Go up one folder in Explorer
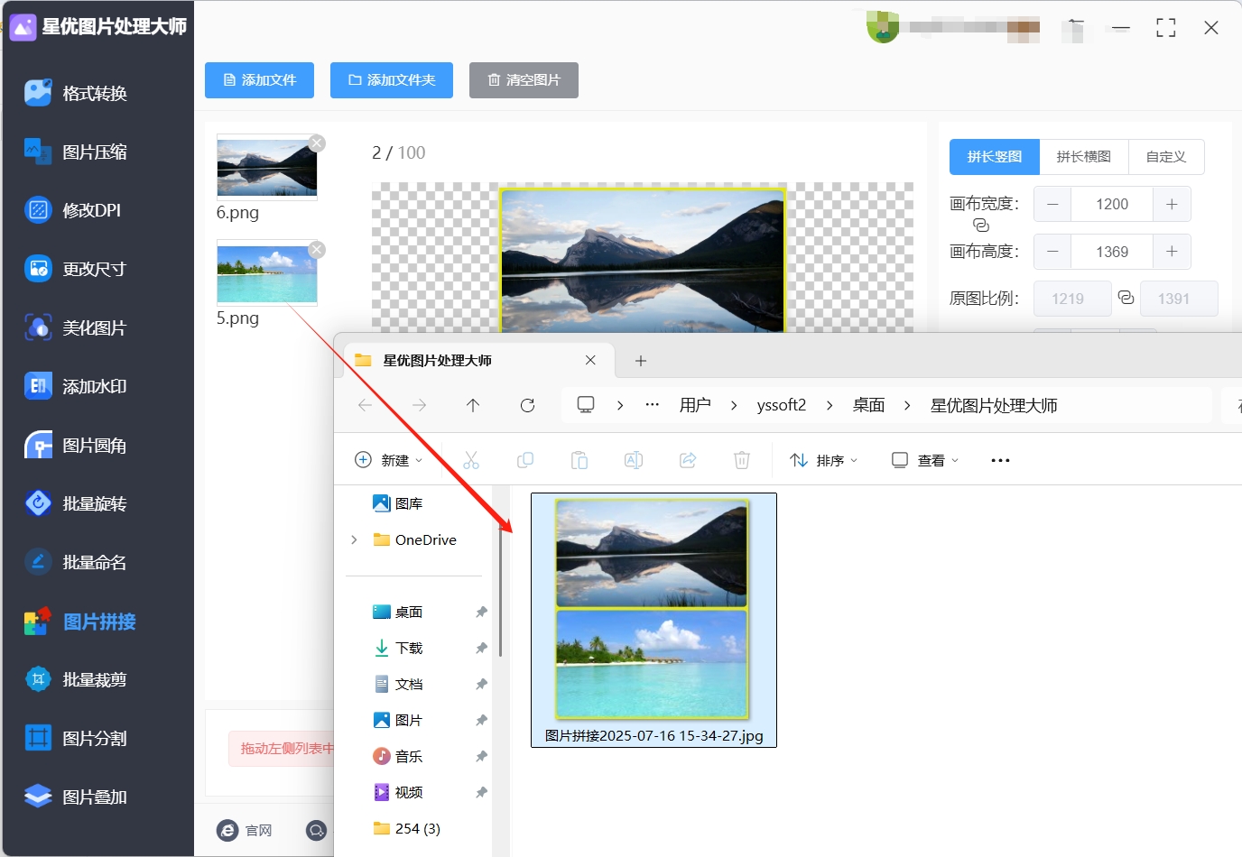Viewport: 1242px width, 857px height. (x=473, y=405)
